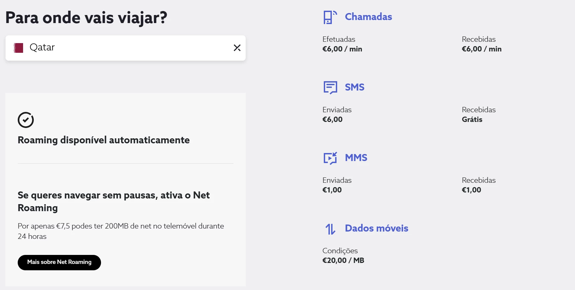
Task: Click the Chamadas phone icon
Action: click(x=330, y=17)
